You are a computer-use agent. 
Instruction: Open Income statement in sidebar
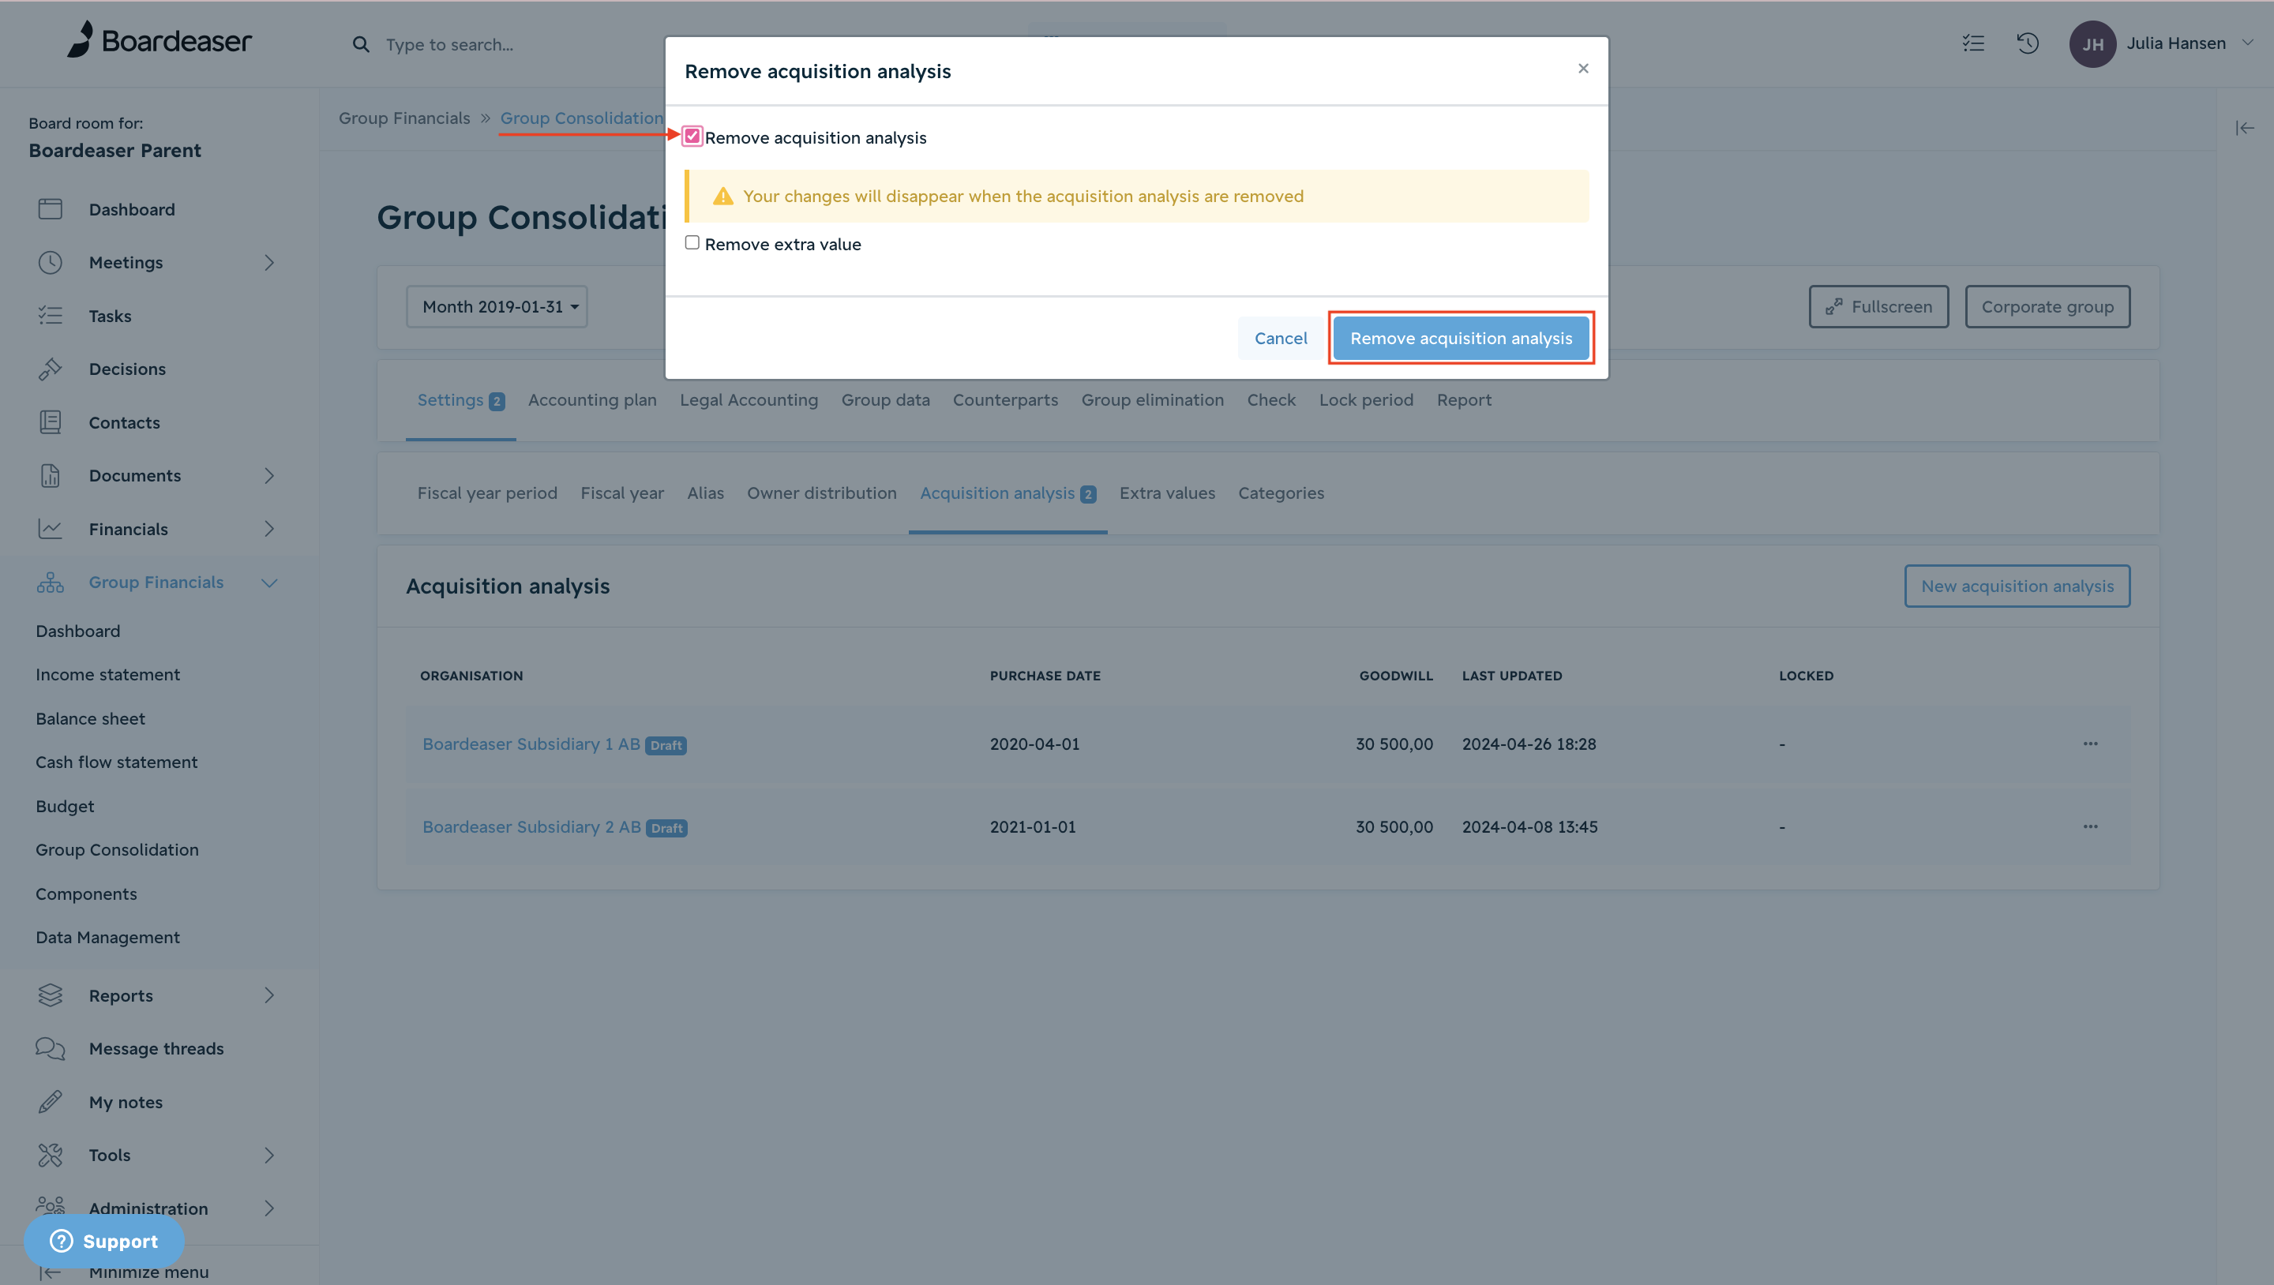(x=107, y=674)
